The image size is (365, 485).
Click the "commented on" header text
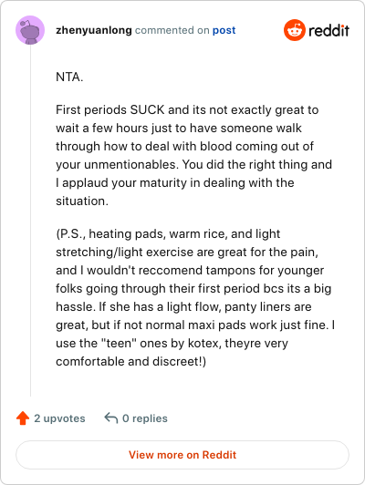tap(172, 30)
